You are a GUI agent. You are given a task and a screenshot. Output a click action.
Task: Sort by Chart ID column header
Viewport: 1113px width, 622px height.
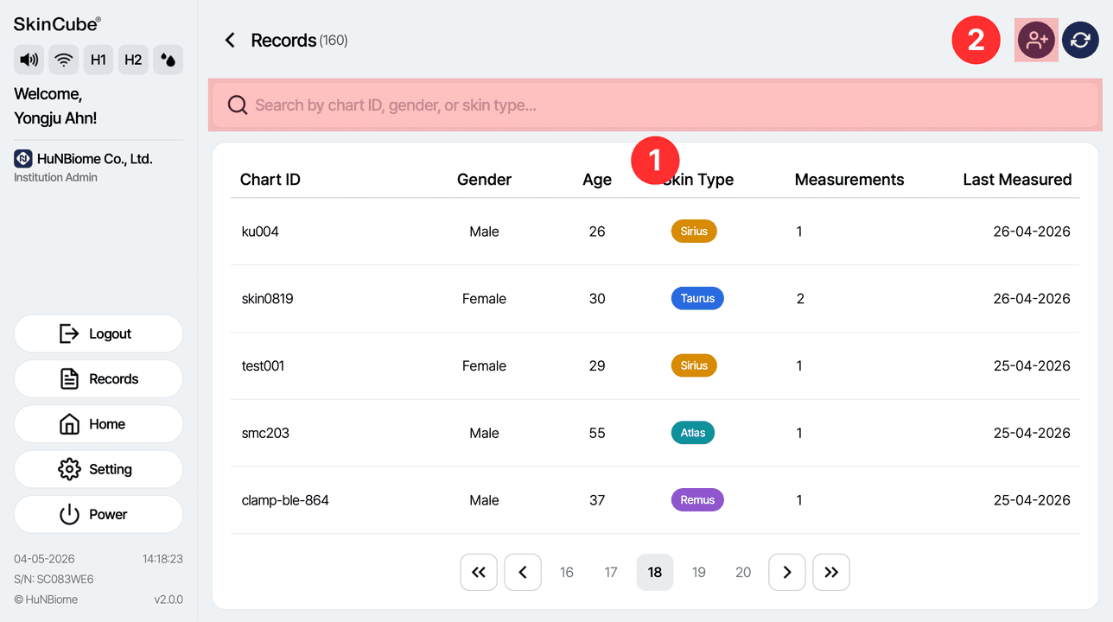point(270,180)
